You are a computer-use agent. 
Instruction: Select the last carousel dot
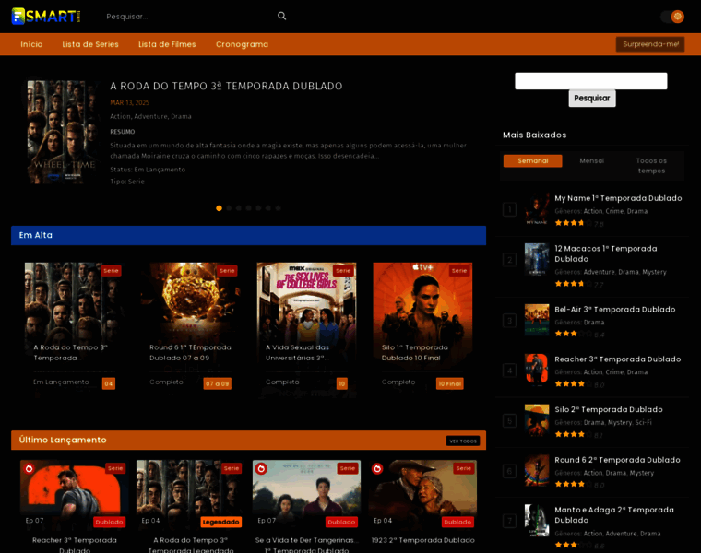[x=278, y=208]
